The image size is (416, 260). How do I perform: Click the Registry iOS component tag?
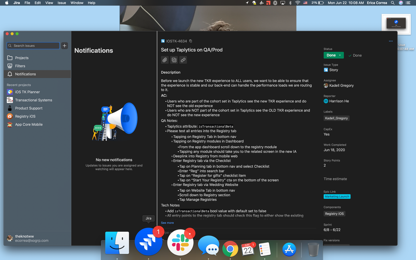334,214
